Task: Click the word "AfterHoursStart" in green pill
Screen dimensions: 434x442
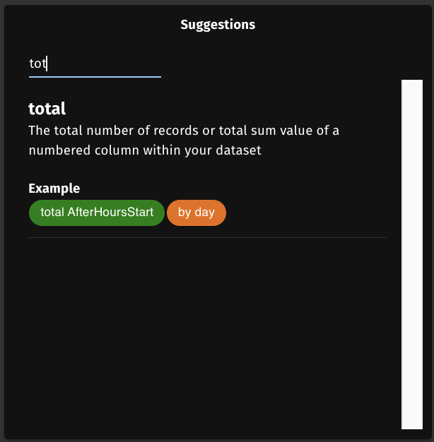Action: point(110,213)
